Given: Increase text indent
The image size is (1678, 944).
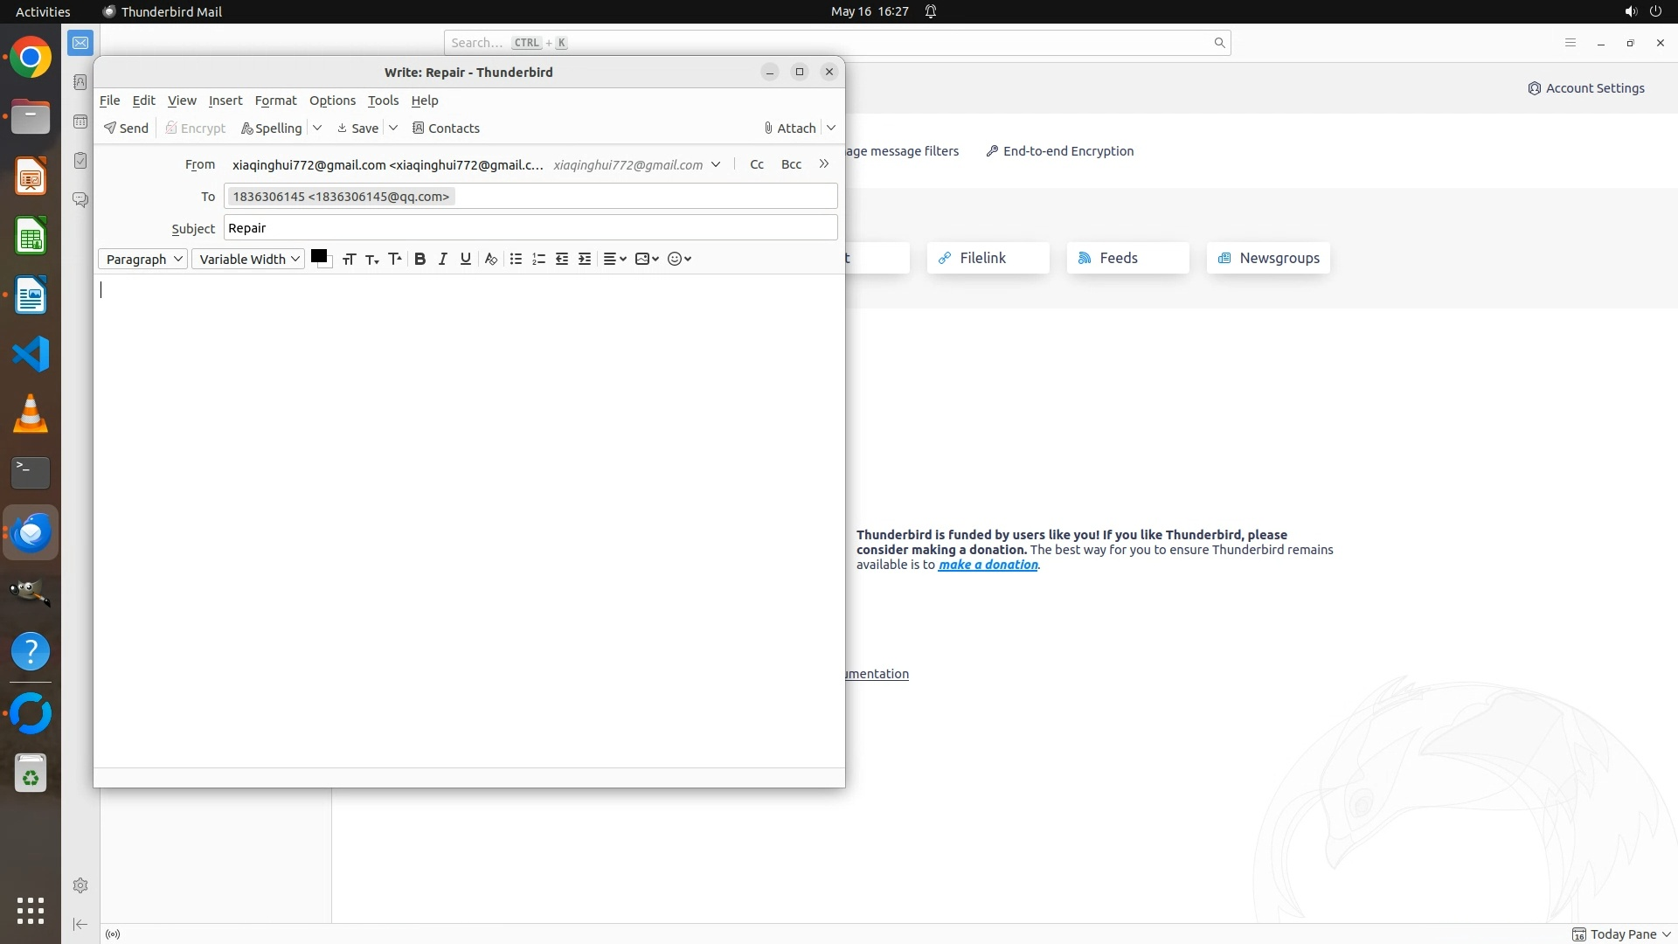Looking at the screenshot, I should [585, 259].
